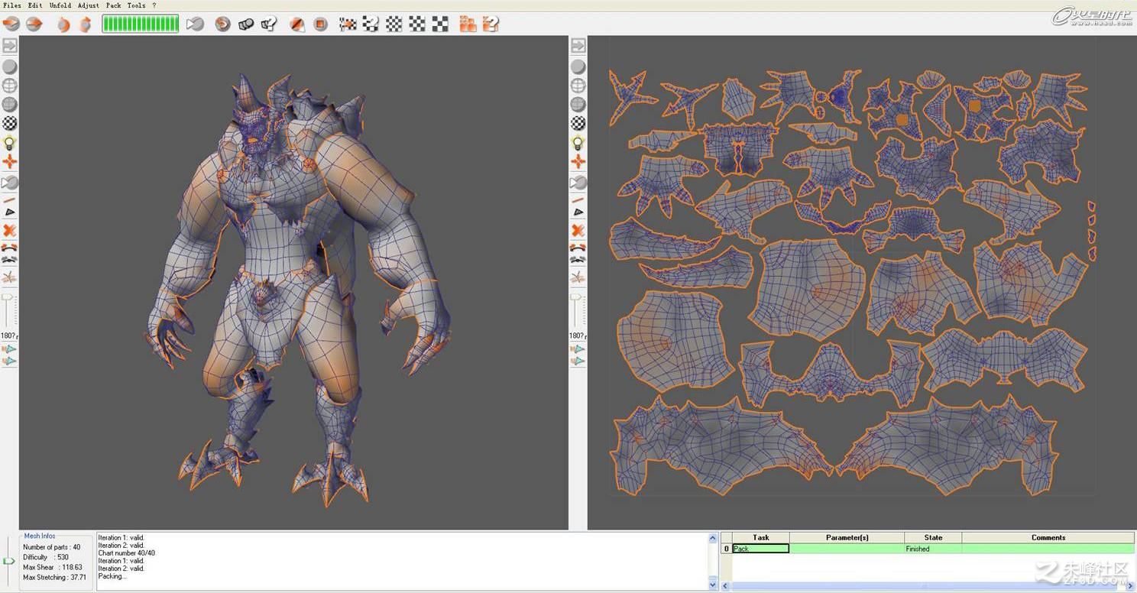
Task: Click the orange diagonal cut icon
Action: pyautogui.click(x=297, y=24)
